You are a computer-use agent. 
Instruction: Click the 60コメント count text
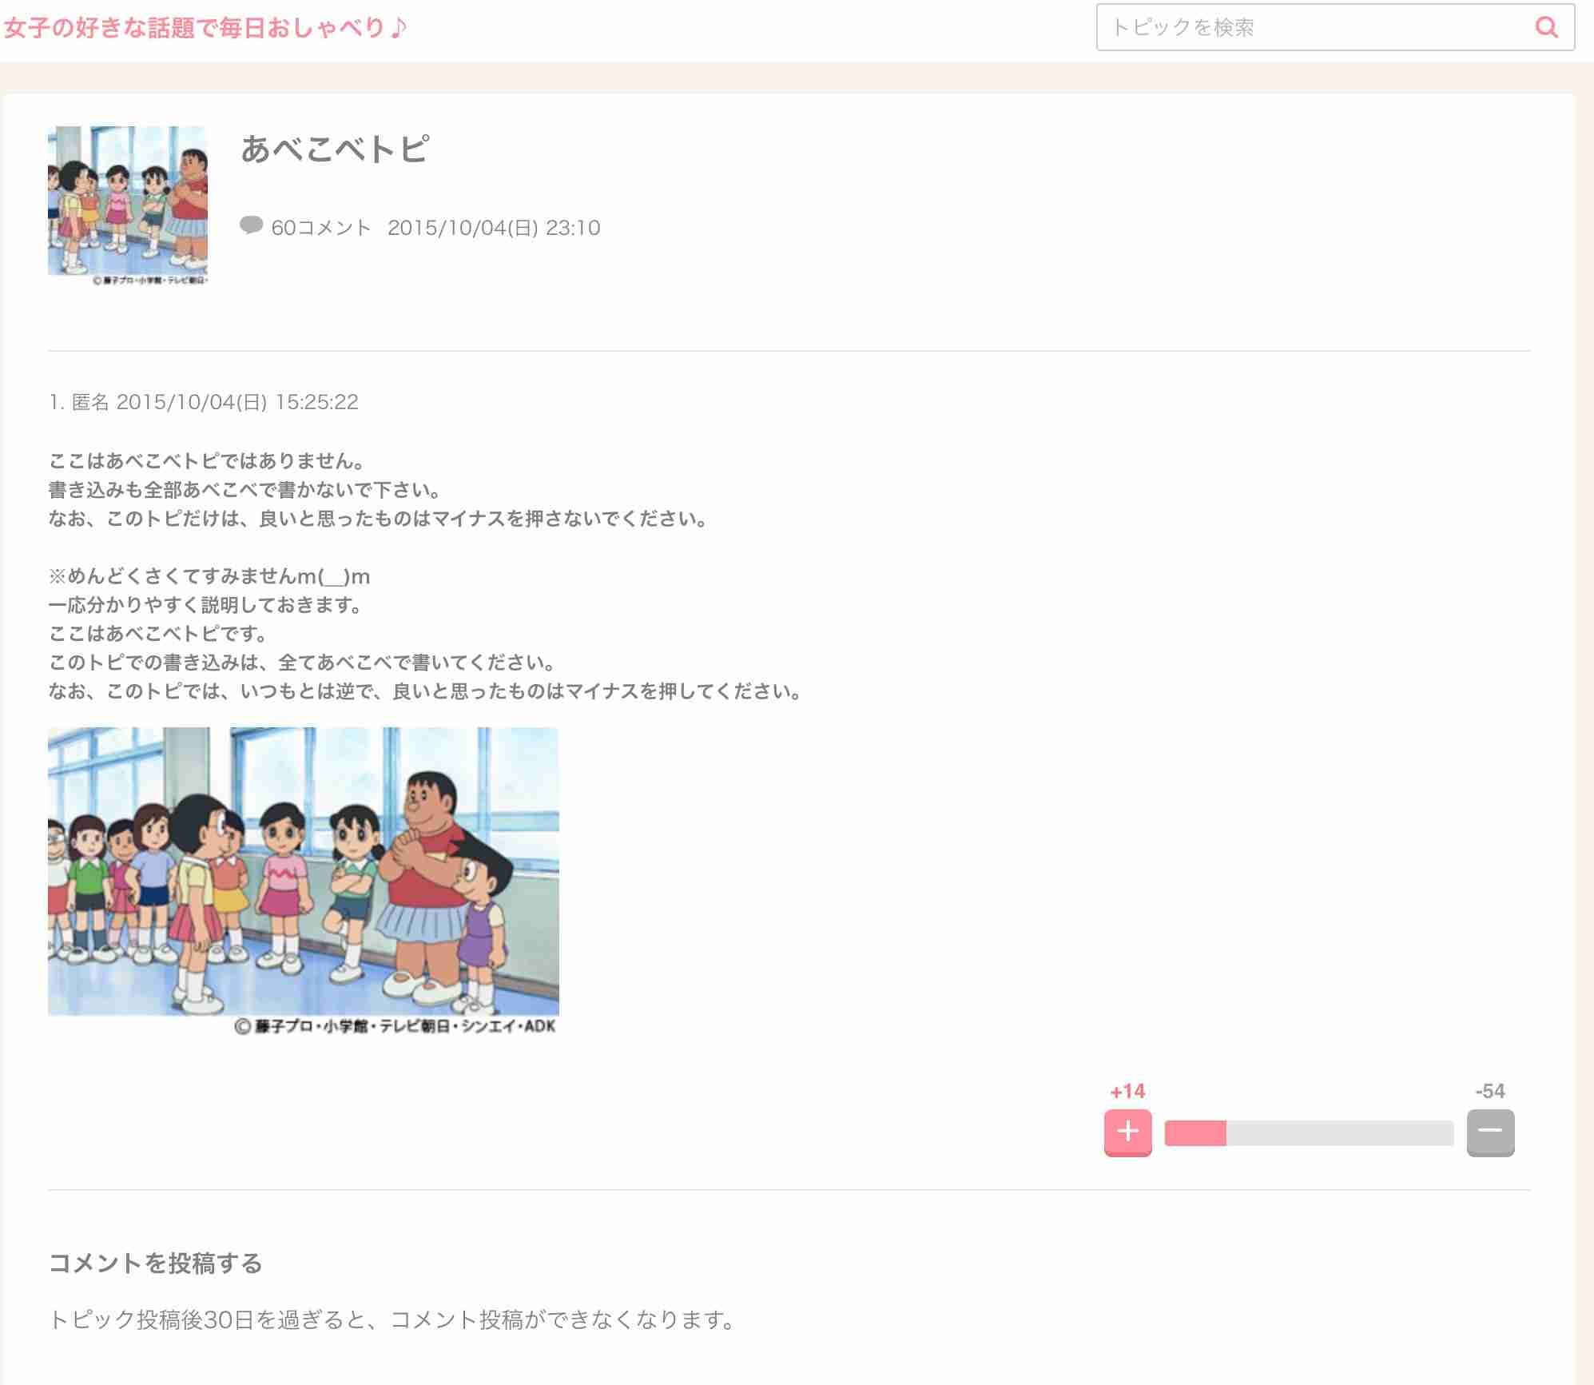[321, 228]
